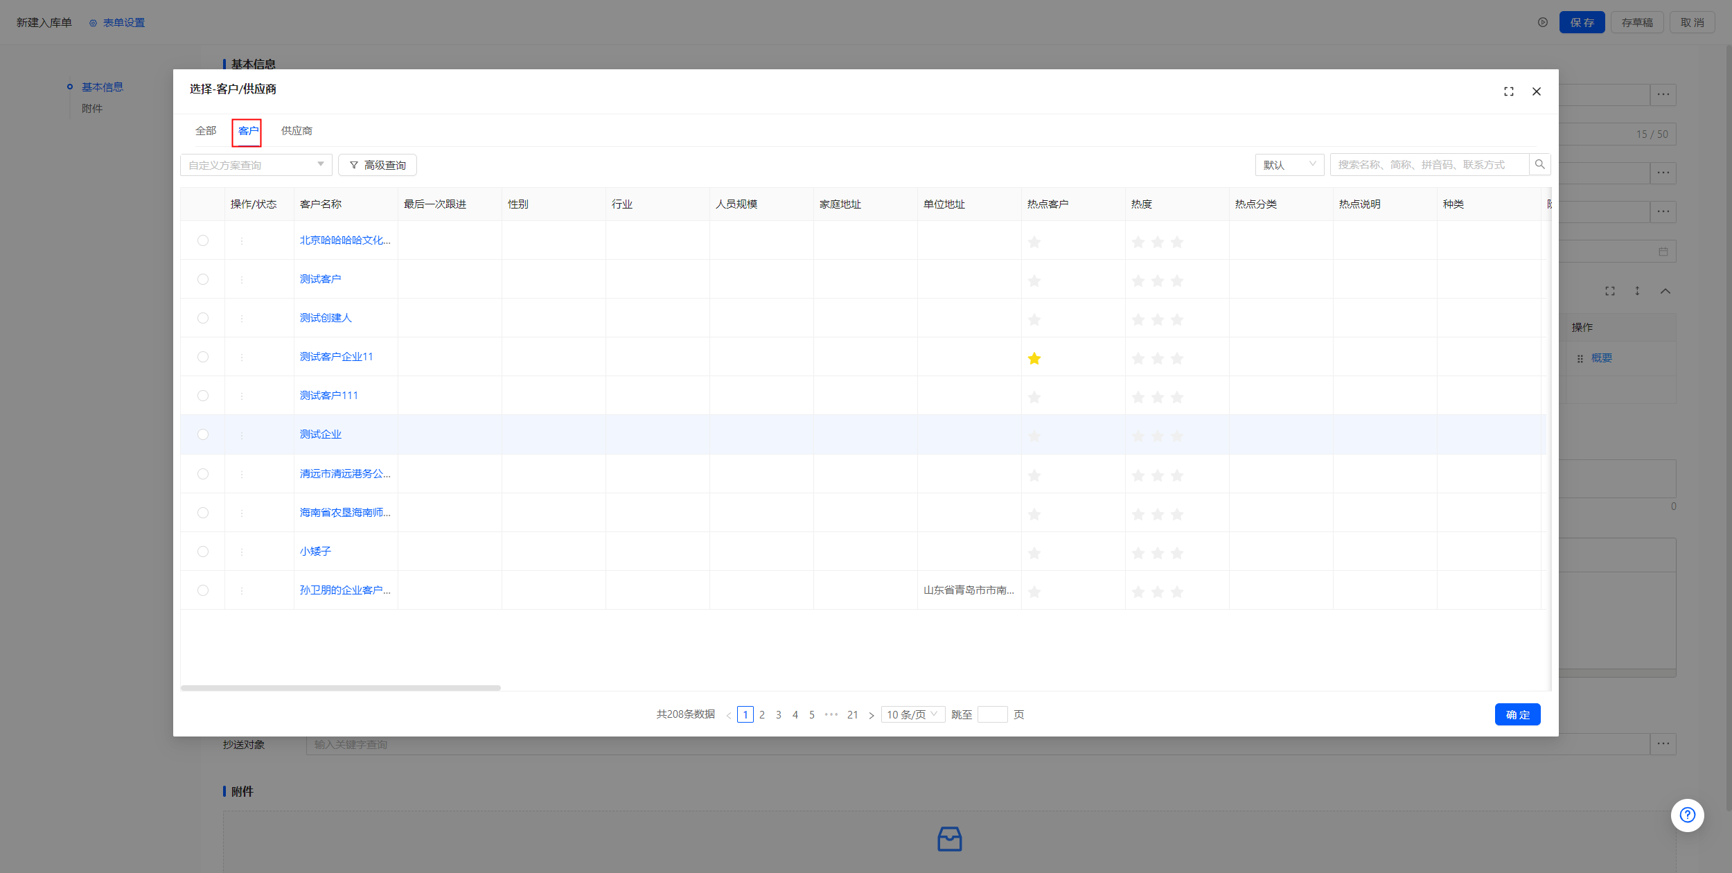Image resolution: width=1732 pixels, height=873 pixels.
Task: Open the 自定义方案查询 dropdown
Action: pos(256,165)
